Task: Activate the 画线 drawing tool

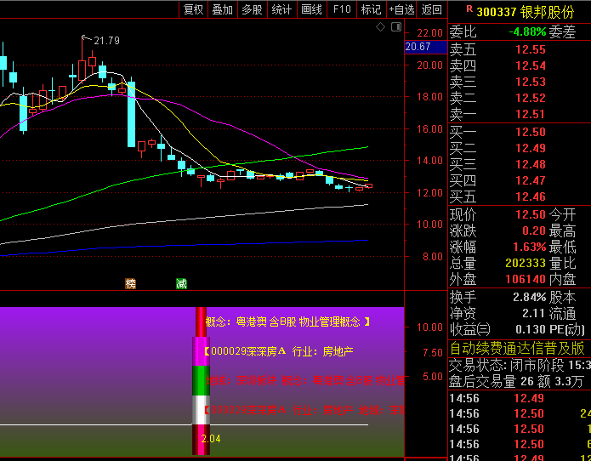Action: tap(312, 9)
